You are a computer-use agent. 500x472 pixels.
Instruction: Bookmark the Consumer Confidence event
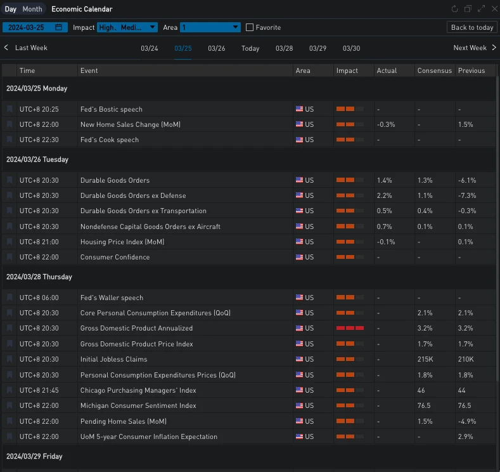pyautogui.click(x=10, y=257)
